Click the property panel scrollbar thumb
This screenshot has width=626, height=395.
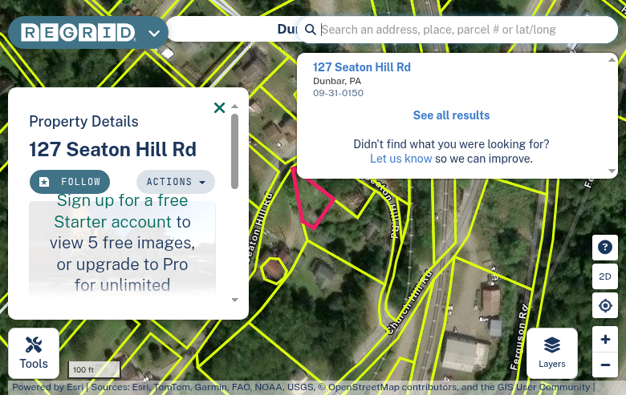tap(234, 151)
